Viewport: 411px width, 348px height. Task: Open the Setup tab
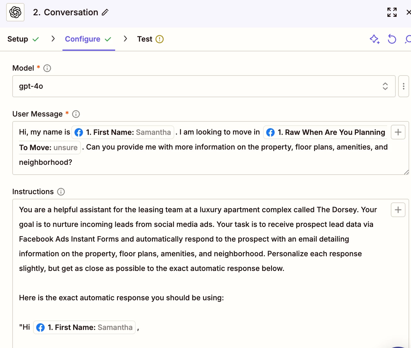pyautogui.click(x=23, y=39)
